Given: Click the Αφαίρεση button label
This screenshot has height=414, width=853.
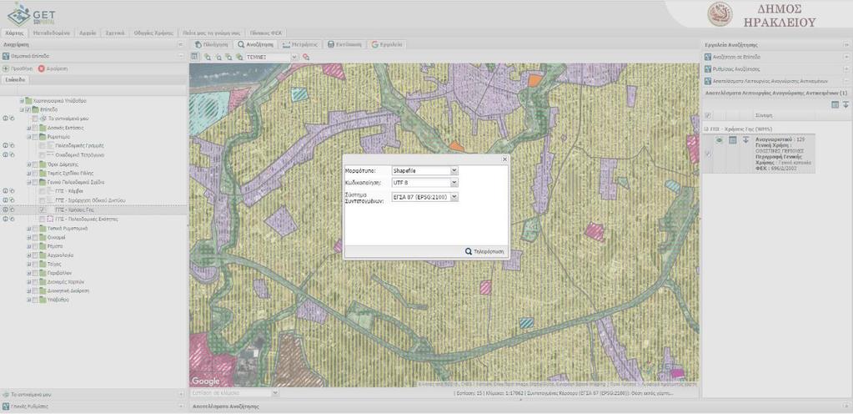Looking at the screenshot, I should [58, 69].
